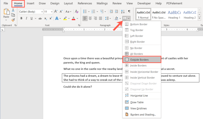Show paragraph marks with pilcrow icon
This screenshot has height=119, width=203.
(x=129, y=11)
